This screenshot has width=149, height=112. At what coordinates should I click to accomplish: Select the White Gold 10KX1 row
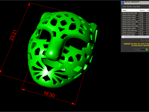[x=135, y=15]
